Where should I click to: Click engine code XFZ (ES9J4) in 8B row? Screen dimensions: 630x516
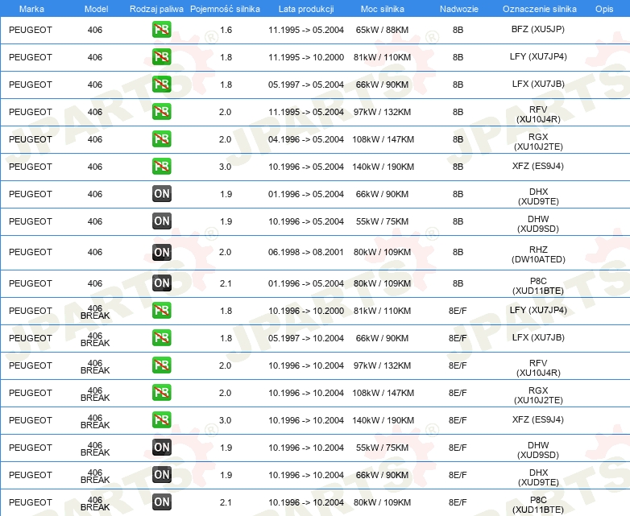click(x=538, y=166)
